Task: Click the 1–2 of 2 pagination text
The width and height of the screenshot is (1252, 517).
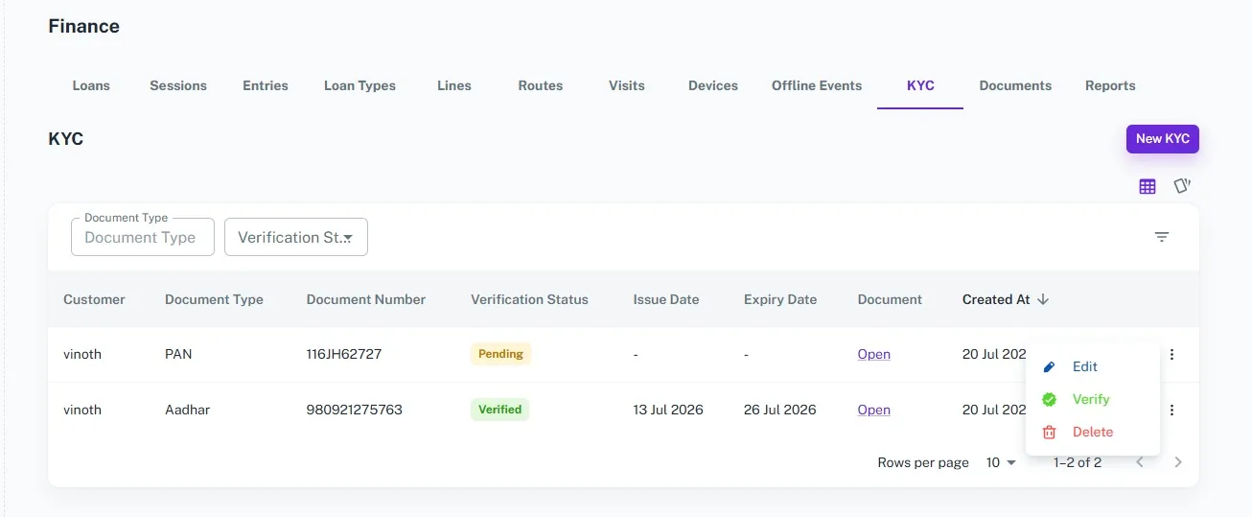Action: (x=1078, y=462)
